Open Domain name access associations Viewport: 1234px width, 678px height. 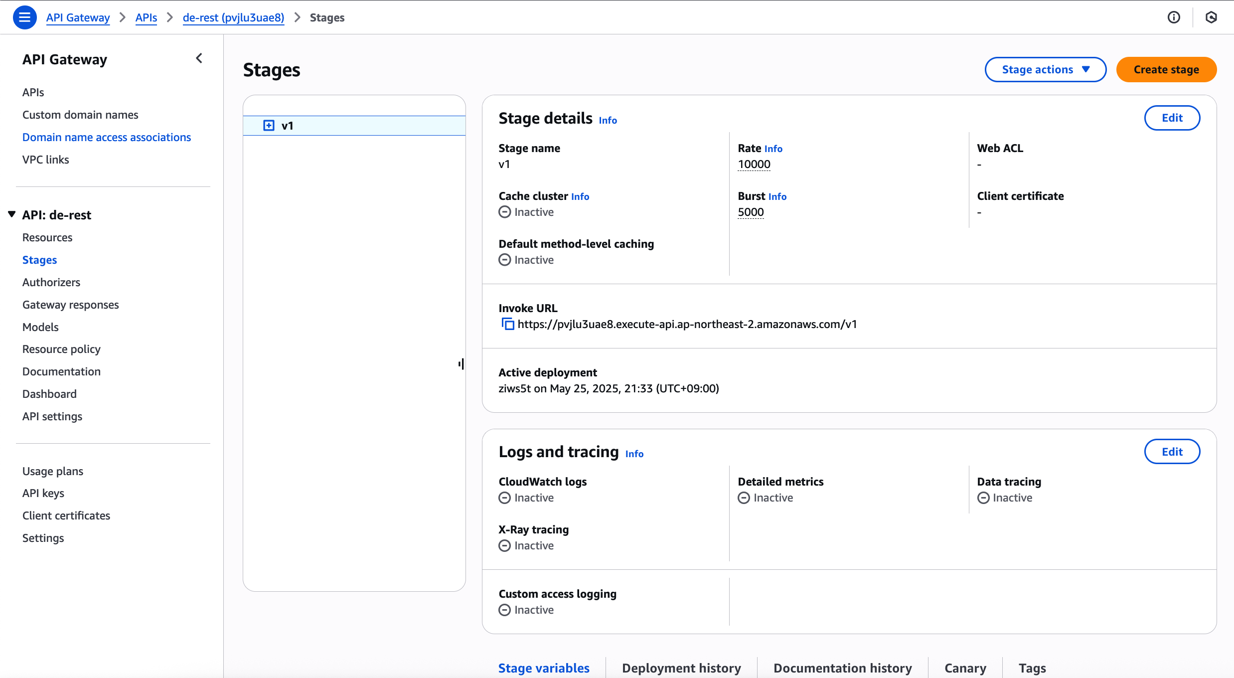tap(107, 137)
